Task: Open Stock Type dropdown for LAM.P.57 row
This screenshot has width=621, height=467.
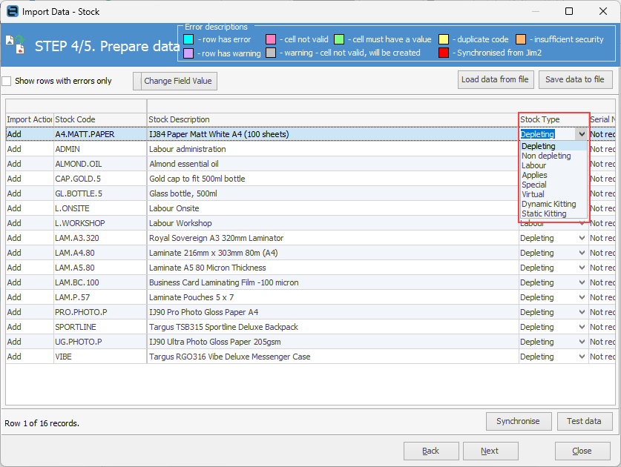Action: coord(582,297)
